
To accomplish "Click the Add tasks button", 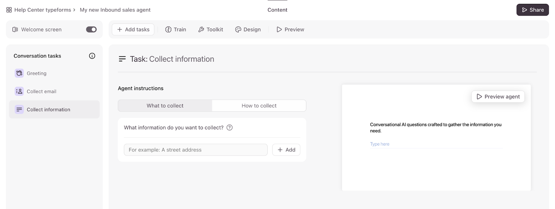I will click(x=133, y=29).
